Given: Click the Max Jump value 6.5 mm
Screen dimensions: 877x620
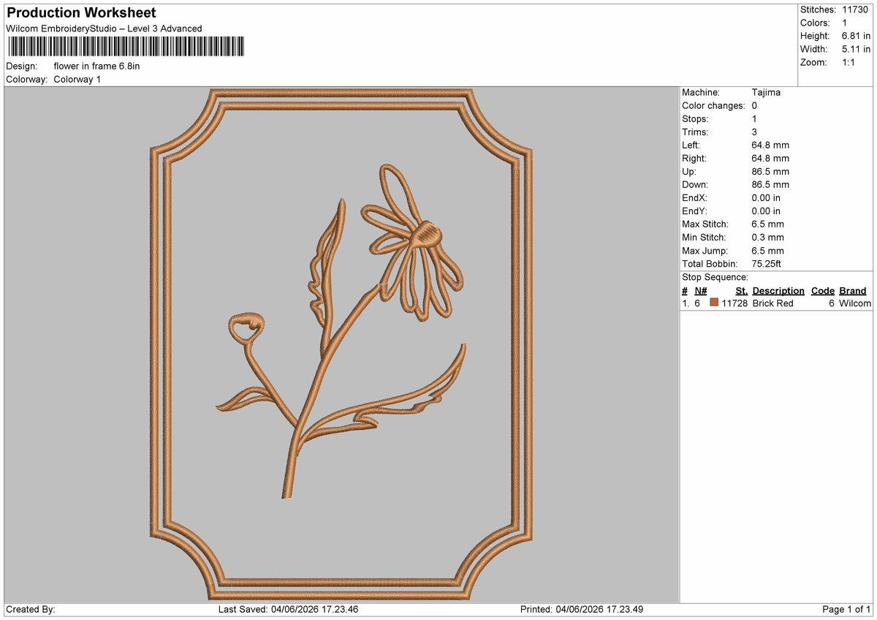Looking at the screenshot, I should (767, 250).
